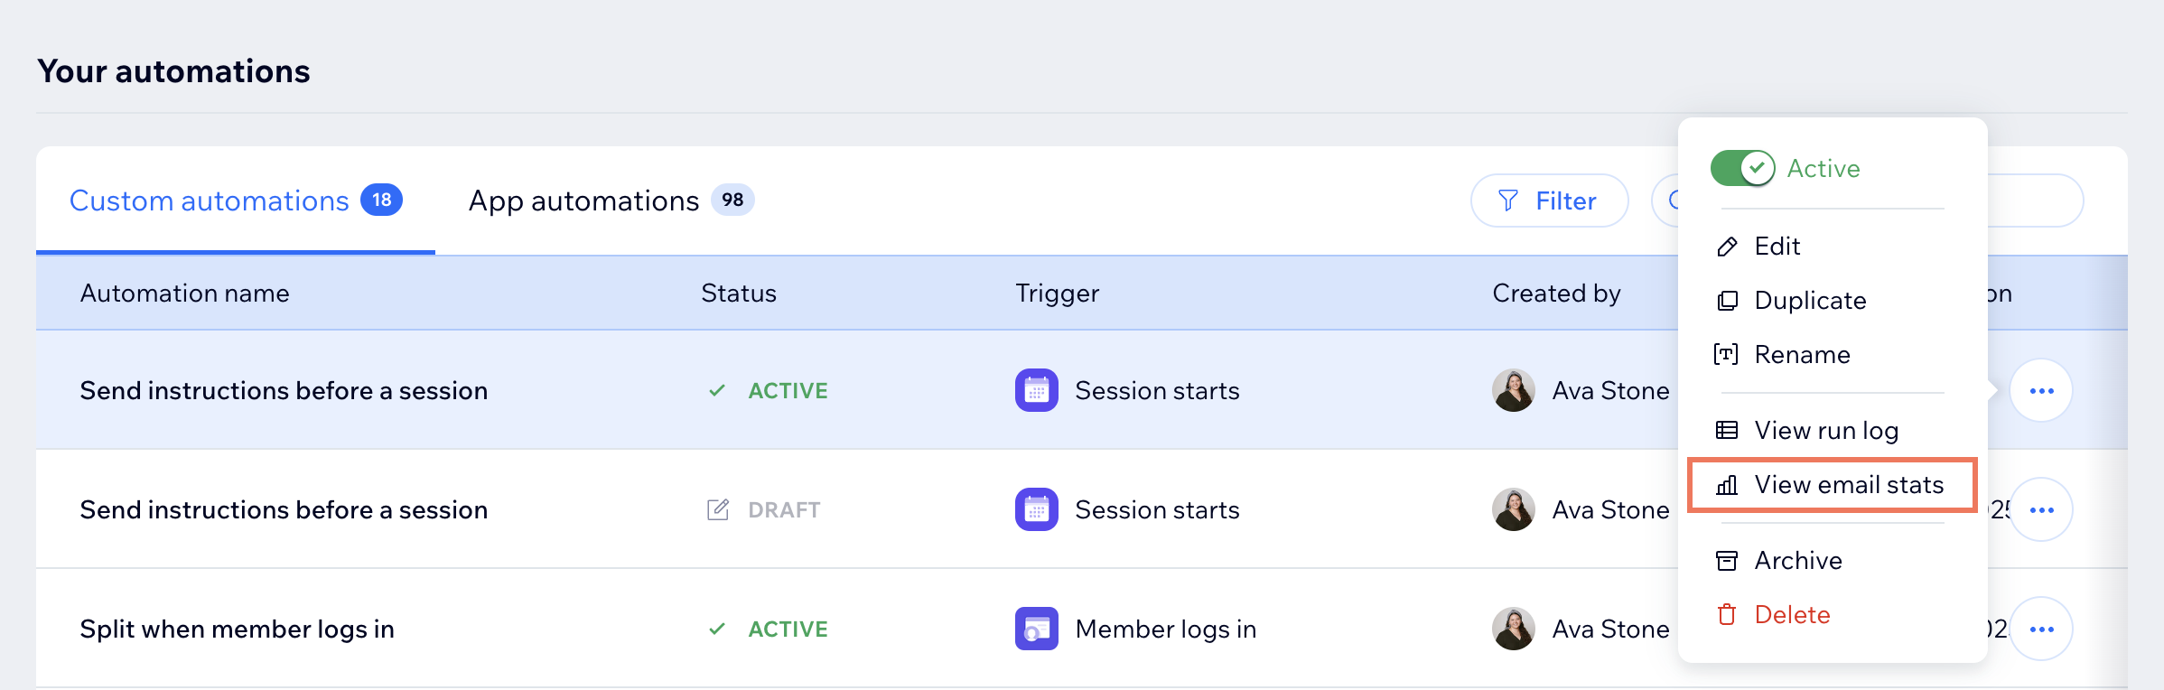Image resolution: width=2164 pixels, height=690 pixels.
Task: Click Ava Stone avatar in draft row
Action: tap(1513, 510)
